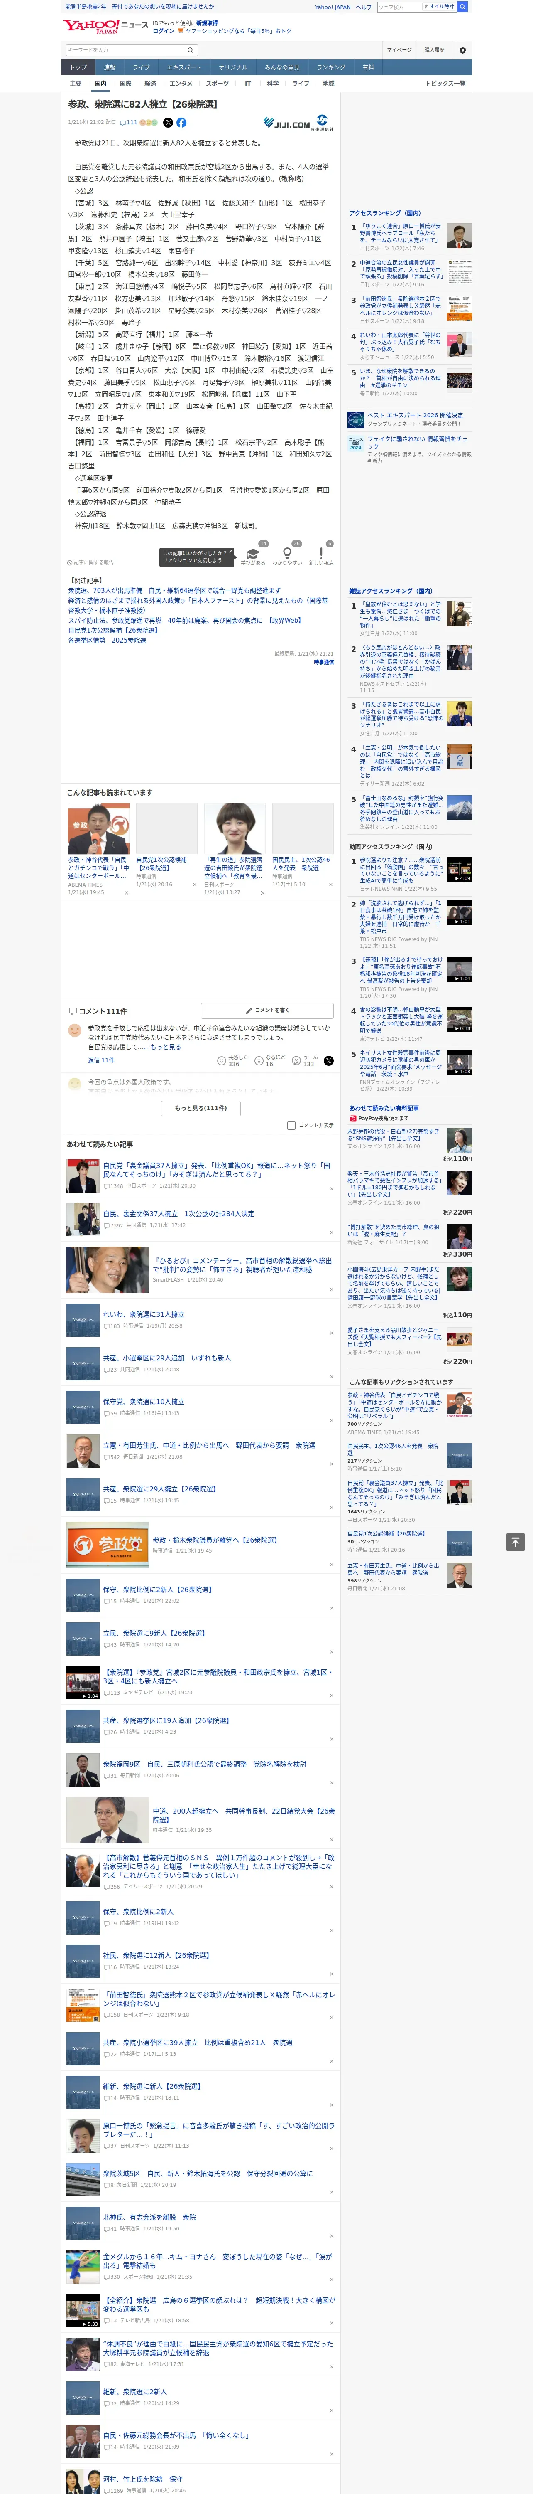Open article 共産、小選挙区に29人追加
The height and width of the screenshot is (2494, 533).
coord(166,1358)
